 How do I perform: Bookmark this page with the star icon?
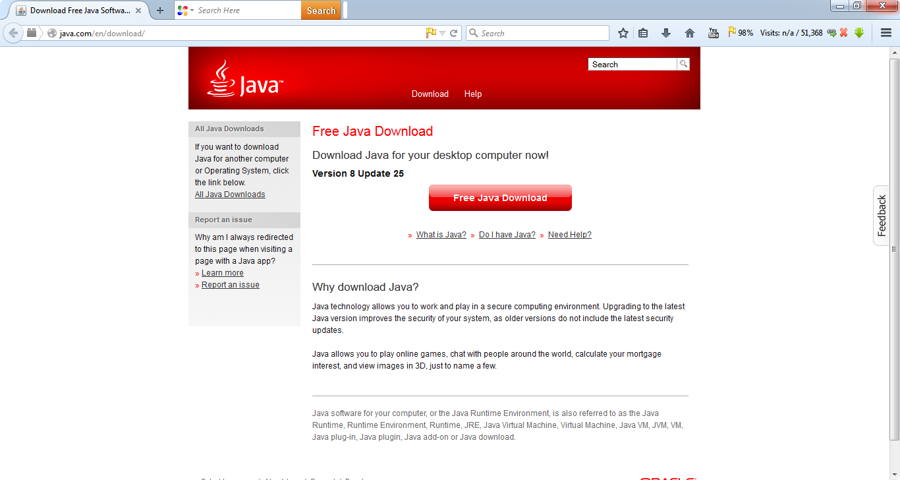pos(623,33)
